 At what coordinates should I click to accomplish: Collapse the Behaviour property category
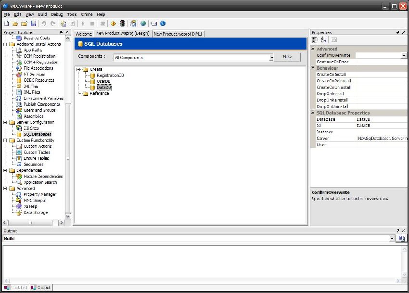[x=312, y=68]
